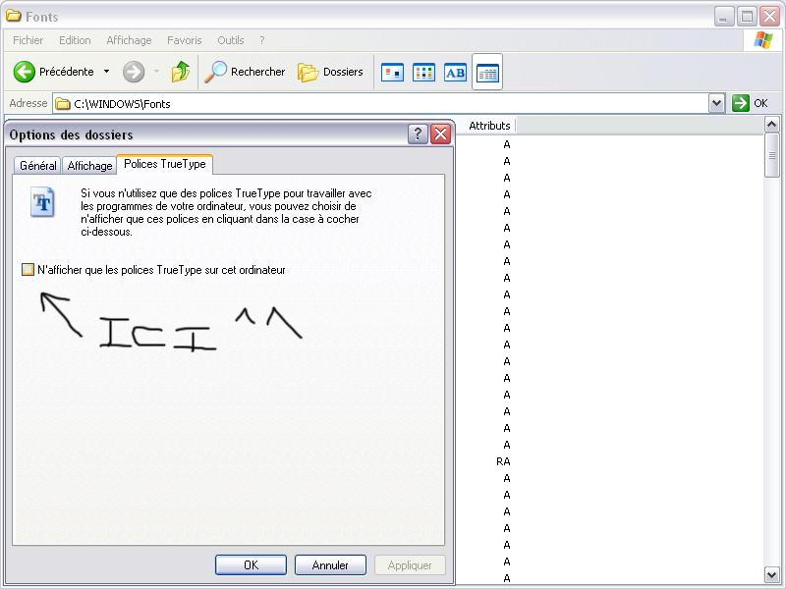Click the scrollbar up arrow
The image size is (786, 589).
point(772,125)
